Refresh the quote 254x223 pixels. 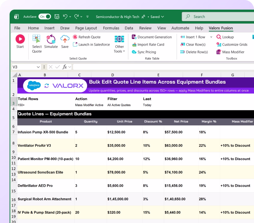87,37
